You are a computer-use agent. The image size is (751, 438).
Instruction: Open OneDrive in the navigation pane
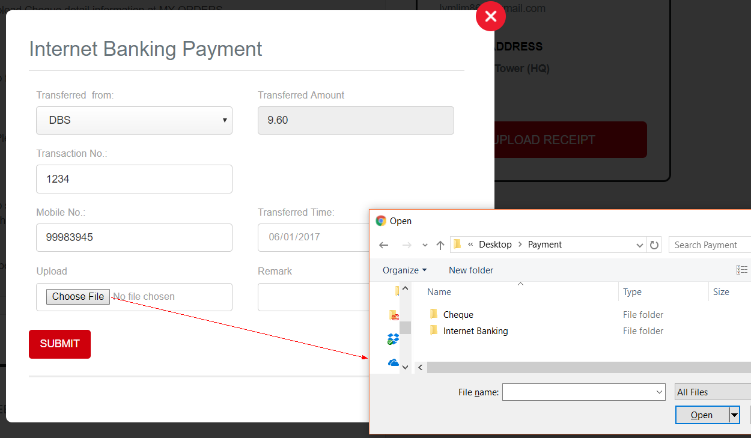click(394, 362)
